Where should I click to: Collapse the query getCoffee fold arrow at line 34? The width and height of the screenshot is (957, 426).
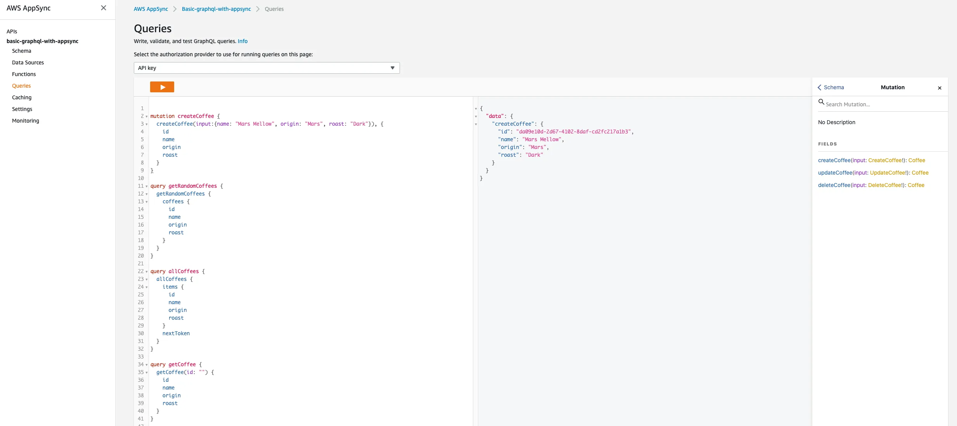click(x=147, y=365)
